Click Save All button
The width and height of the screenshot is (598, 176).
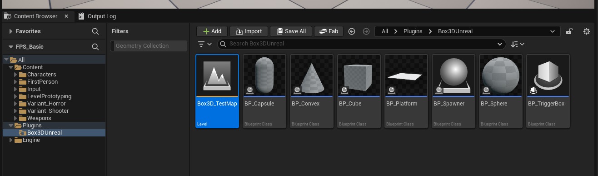pyautogui.click(x=291, y=31)
